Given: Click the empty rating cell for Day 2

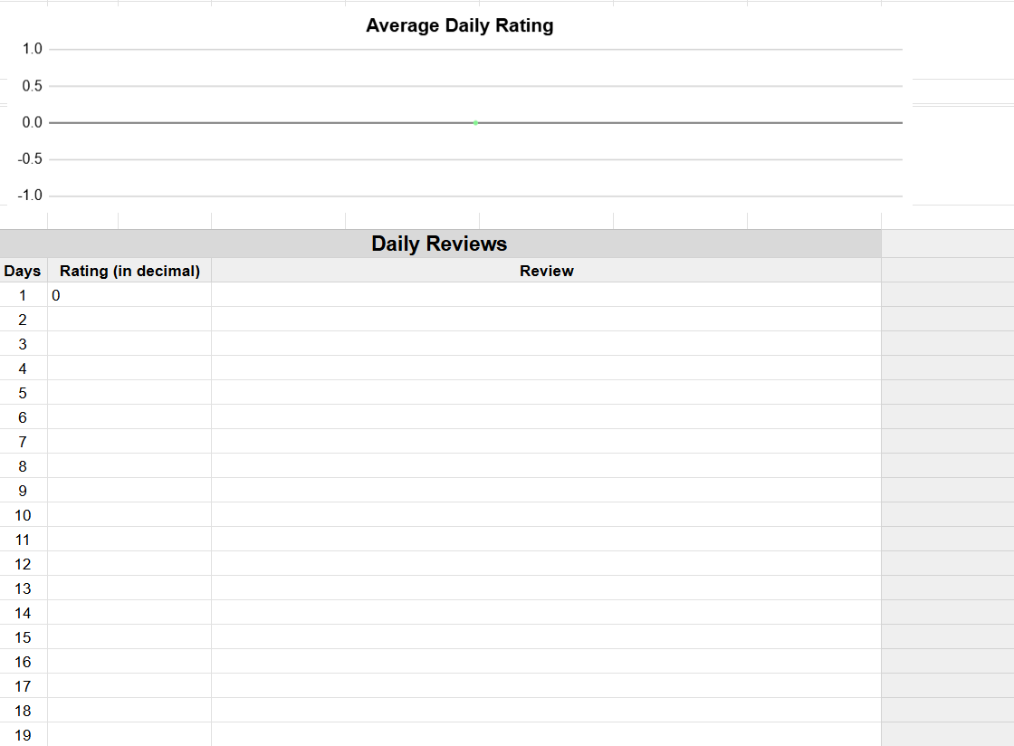Looking at the screenshot, I should pyautogui.click(x=129, y=320).
